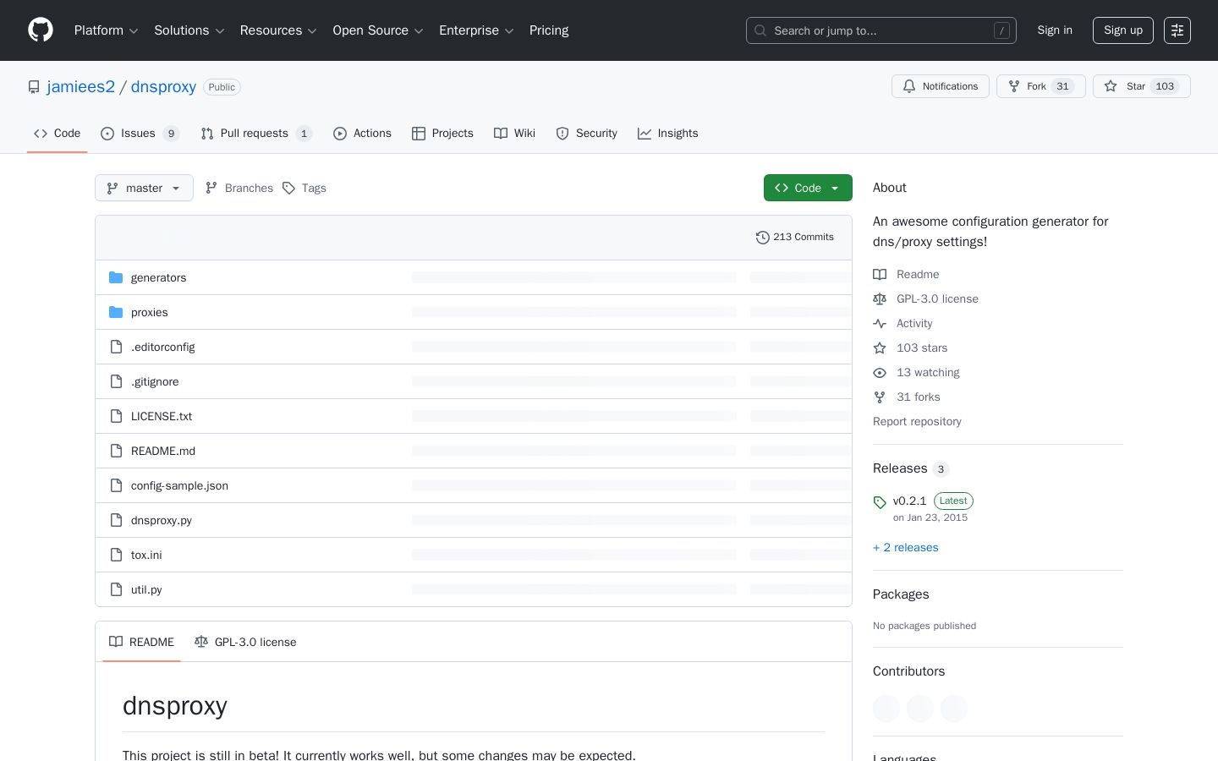This screenshot has width=1218, height=761.
Task: View repository Tags
Action: pyautogui.click(x=304, y=188)
